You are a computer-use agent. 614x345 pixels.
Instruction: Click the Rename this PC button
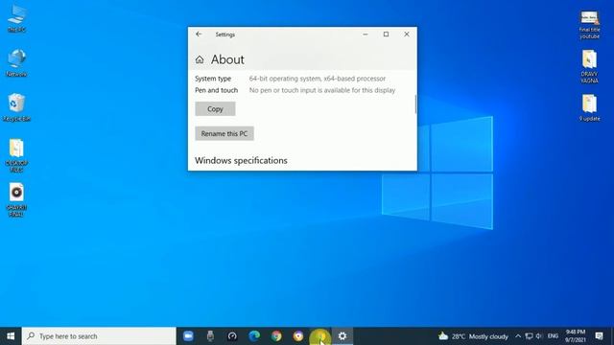pos(224,133)
